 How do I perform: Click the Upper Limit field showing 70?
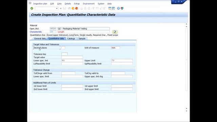pyautogui.click(x=122, y=60)
